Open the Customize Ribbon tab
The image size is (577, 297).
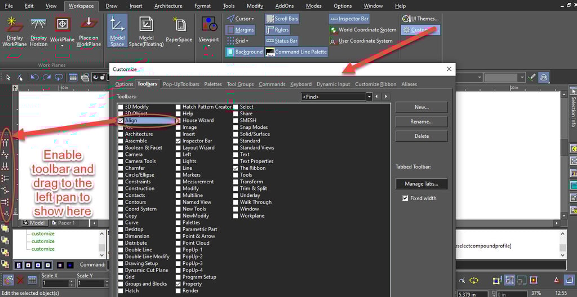[375, 84]
